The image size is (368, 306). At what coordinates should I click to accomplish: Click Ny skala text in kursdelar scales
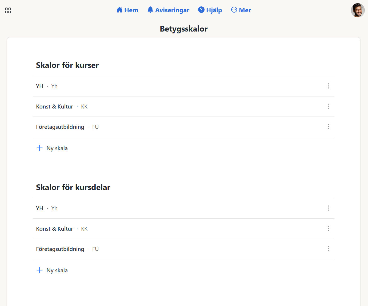click(x=57, y=270)
